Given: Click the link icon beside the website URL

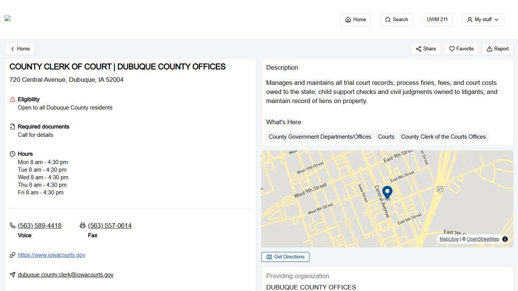Looking at the screenshot, I should tap(12, 255).
